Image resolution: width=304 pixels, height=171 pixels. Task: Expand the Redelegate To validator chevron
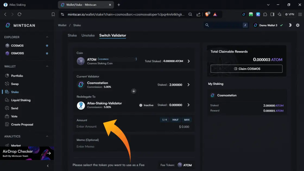tap(189, 105)
